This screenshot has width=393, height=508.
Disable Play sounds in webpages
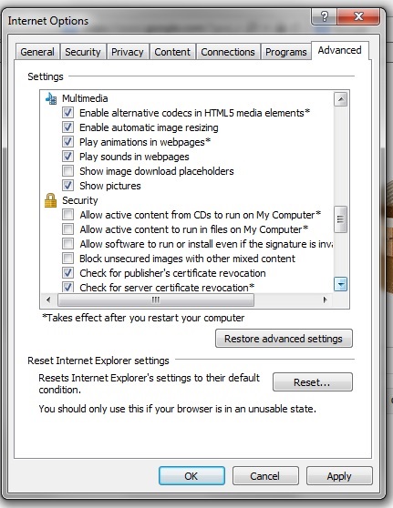(67, 157)
